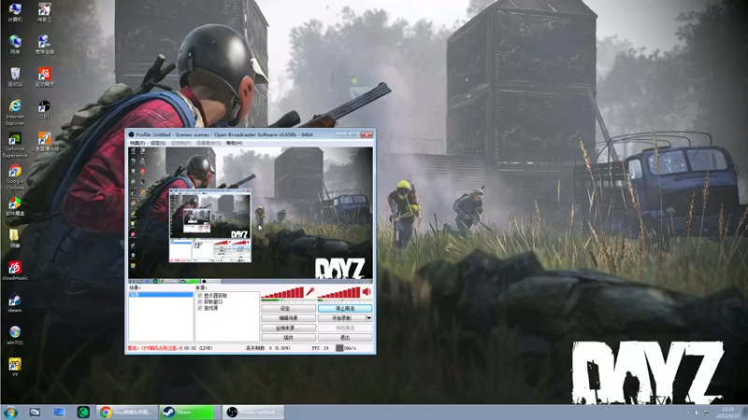Open the orange live streaming desktop shortcut

click(x=44, y=142)
